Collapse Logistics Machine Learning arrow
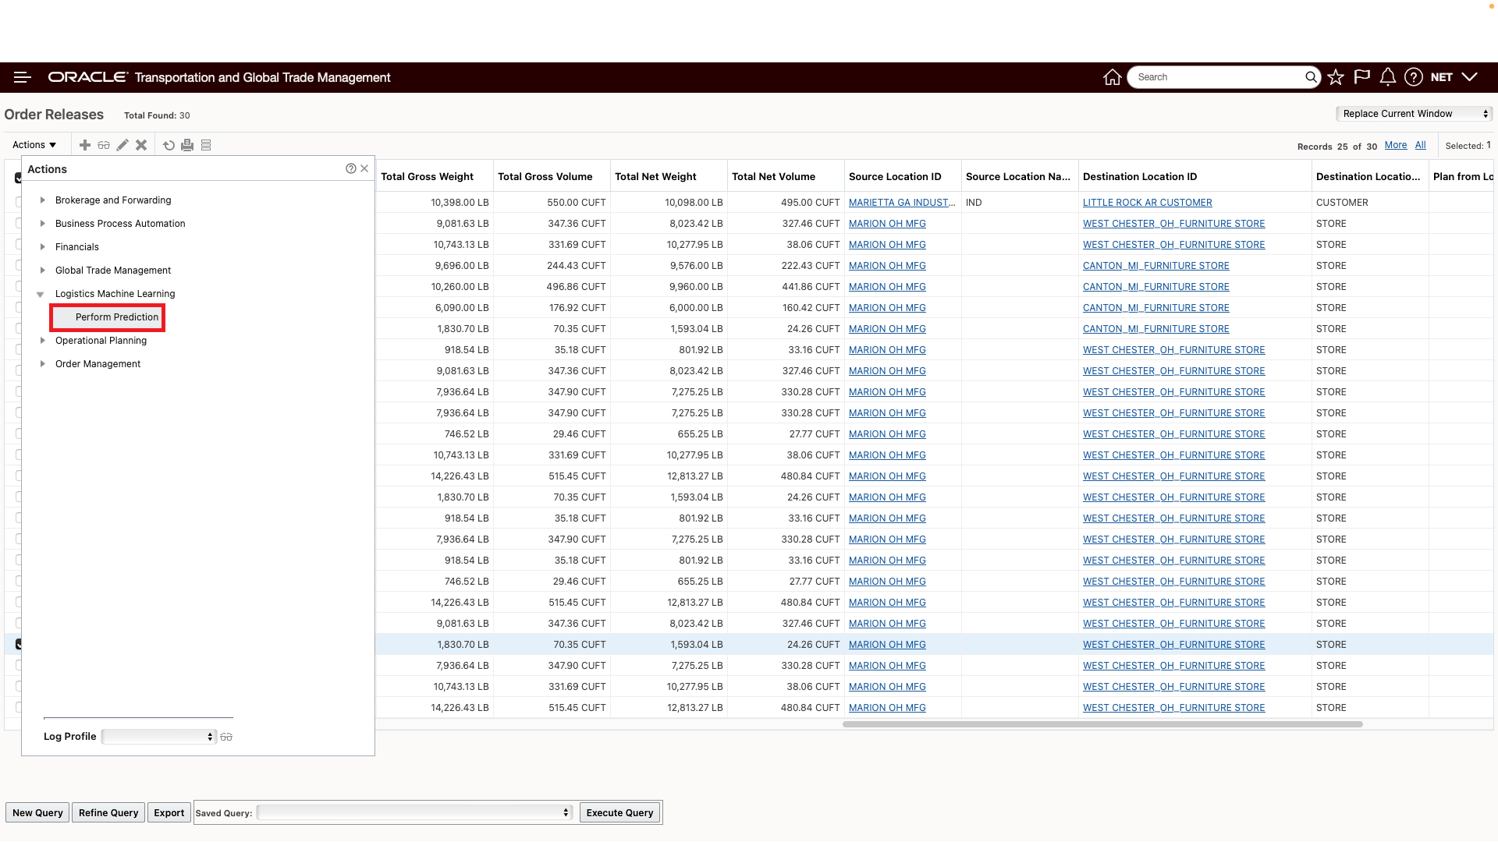 [x=41, y=295]
